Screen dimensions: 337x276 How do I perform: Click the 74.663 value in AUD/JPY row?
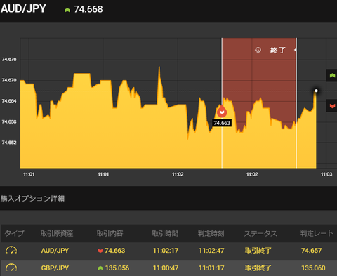(x=115, y=251)
